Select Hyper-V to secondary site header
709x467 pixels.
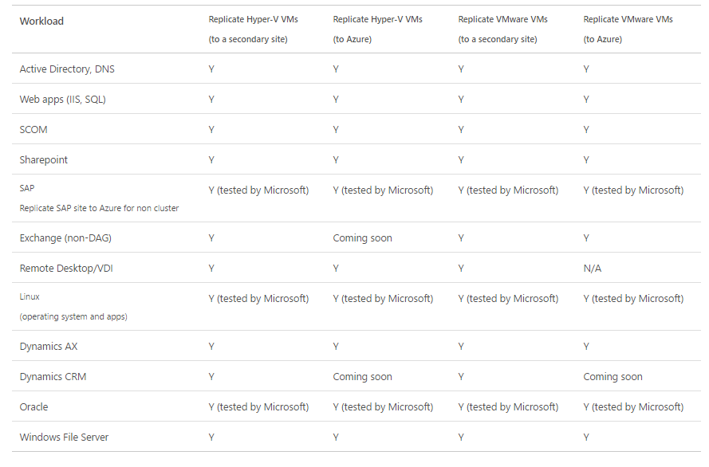click(254, 29)
